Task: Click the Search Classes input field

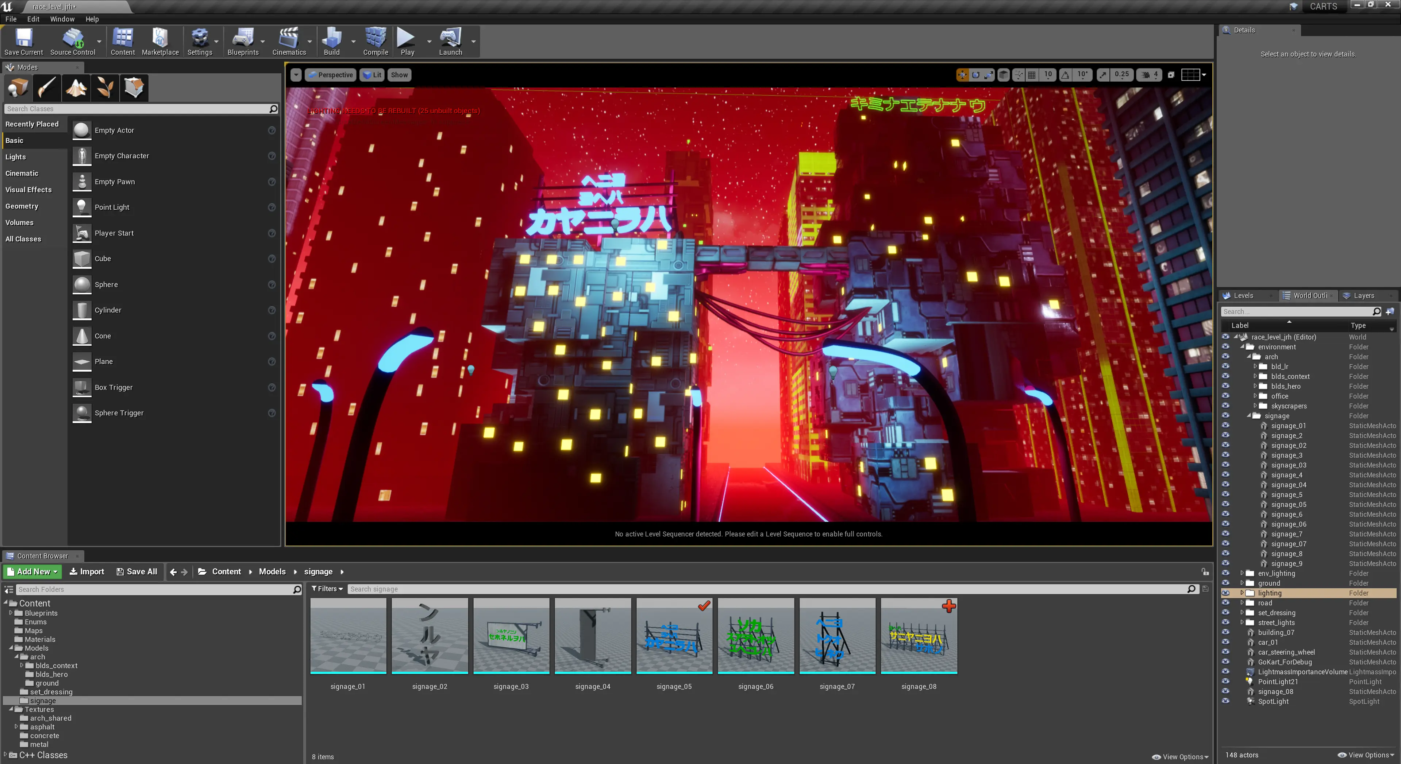Action: point(141,109)
